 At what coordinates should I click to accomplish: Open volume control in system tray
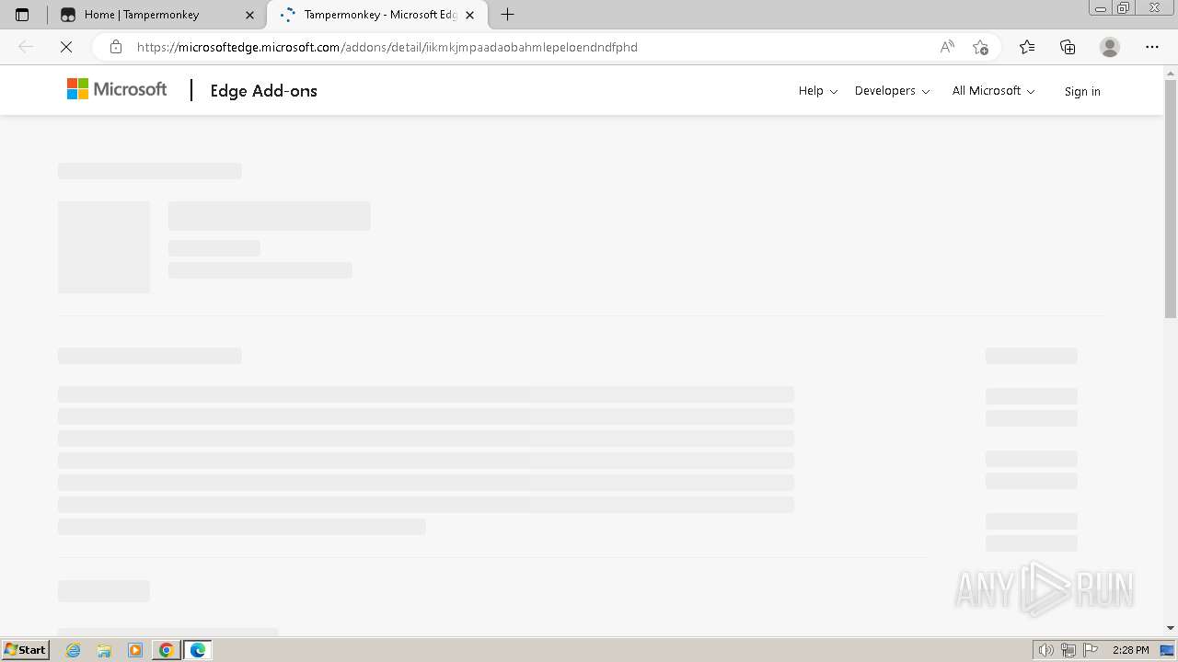pyautogui.click(x=1046, y=650)
